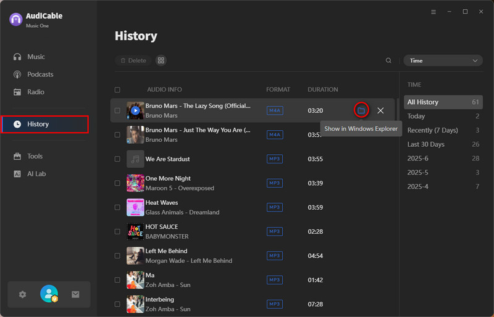Filter history by 2025-6

coord(443,158)
